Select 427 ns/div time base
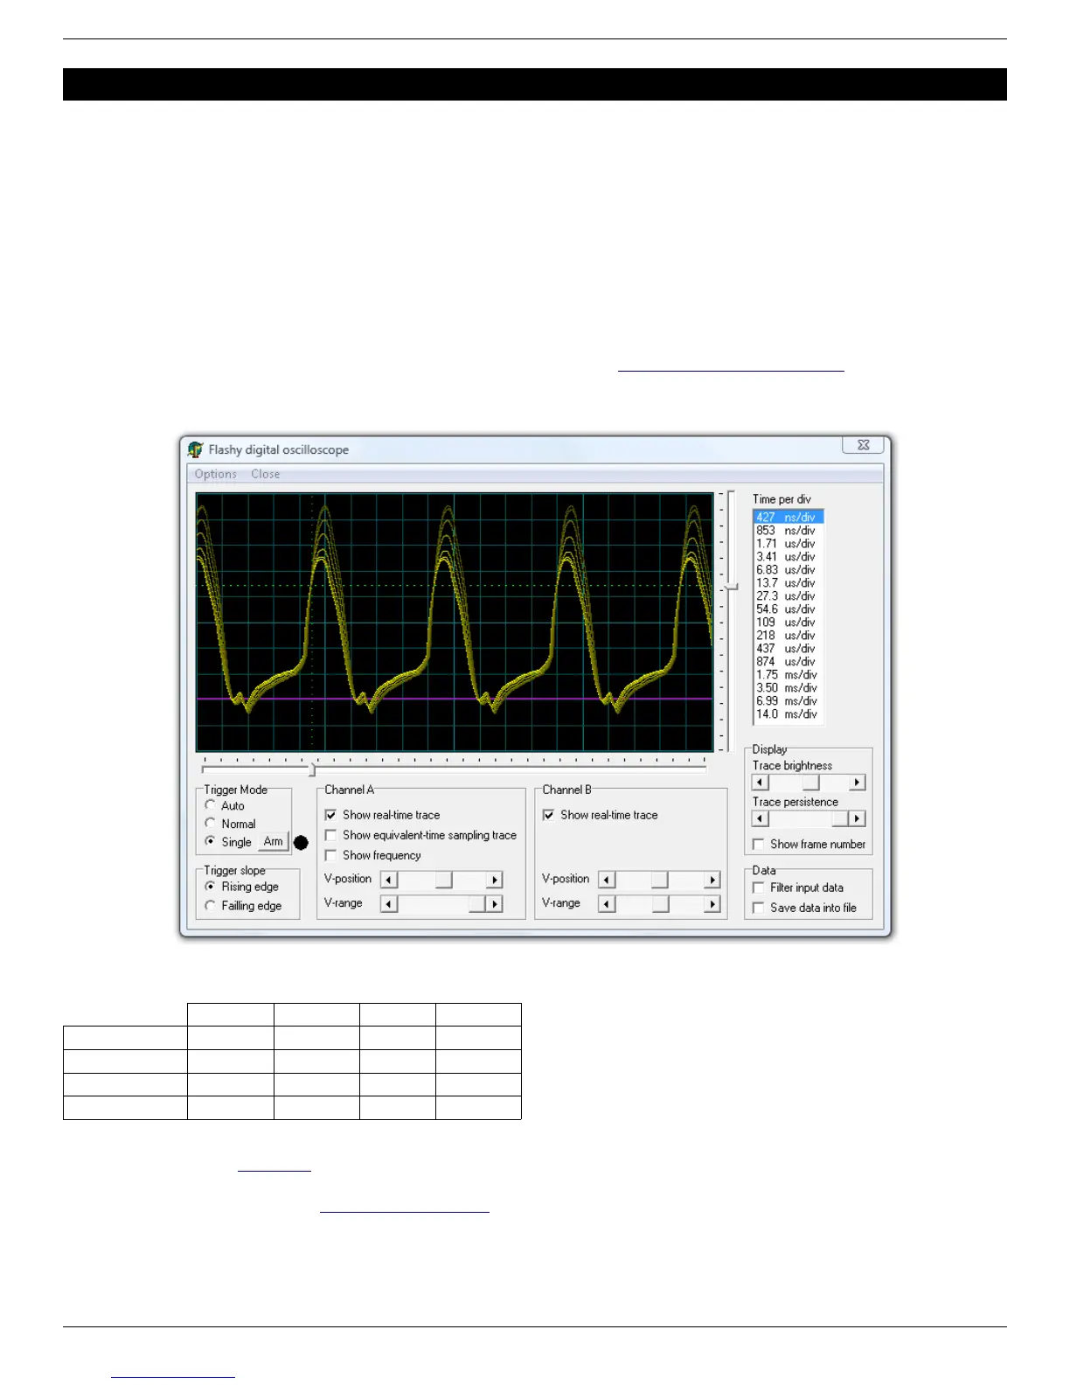 coord(789,517)
